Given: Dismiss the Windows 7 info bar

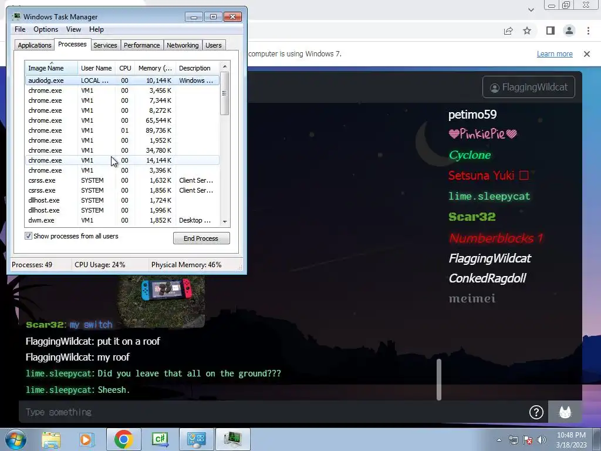Looking at the screenshot, I should point(587,54).
